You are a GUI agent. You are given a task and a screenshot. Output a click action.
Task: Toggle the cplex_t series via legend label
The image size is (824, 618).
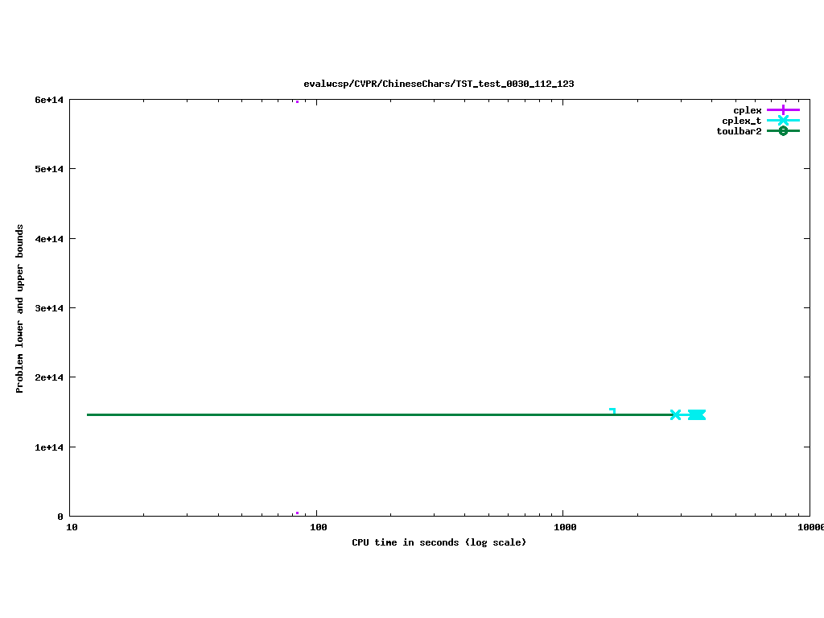coord(741,121)
